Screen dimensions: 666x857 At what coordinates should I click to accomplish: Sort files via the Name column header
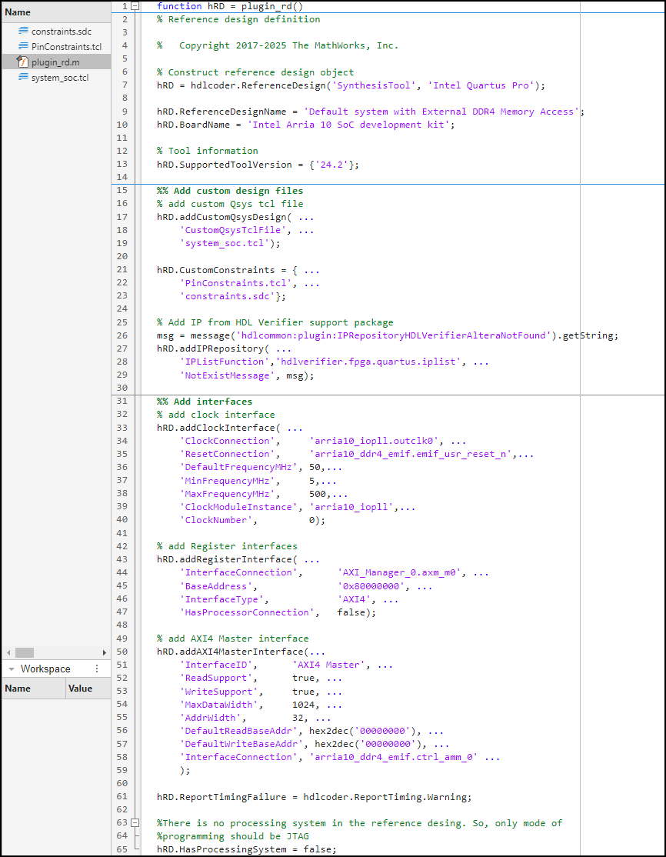[x=17, y=12]
